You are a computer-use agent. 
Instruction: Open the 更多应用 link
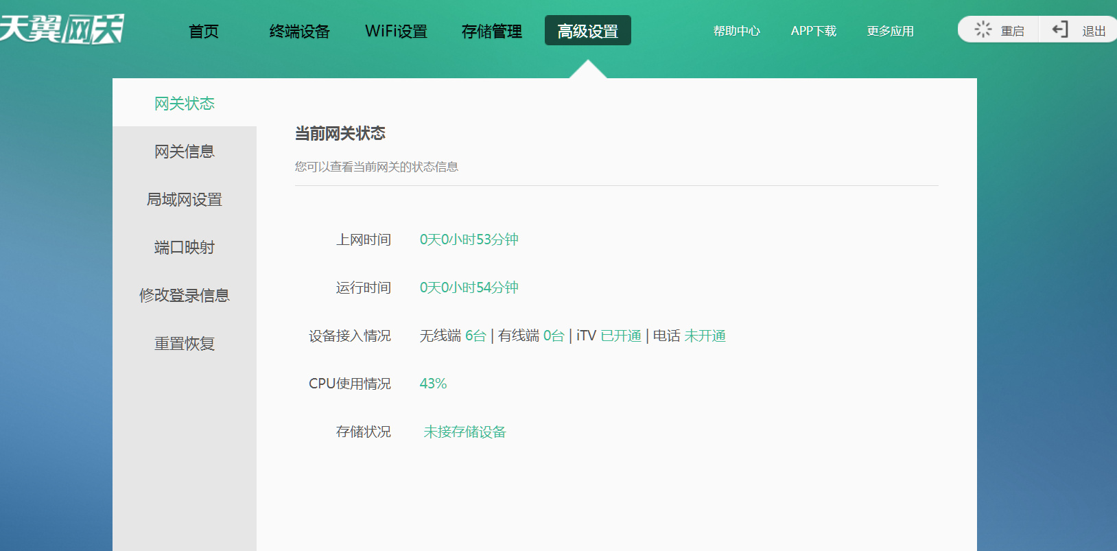pos(890,32)
